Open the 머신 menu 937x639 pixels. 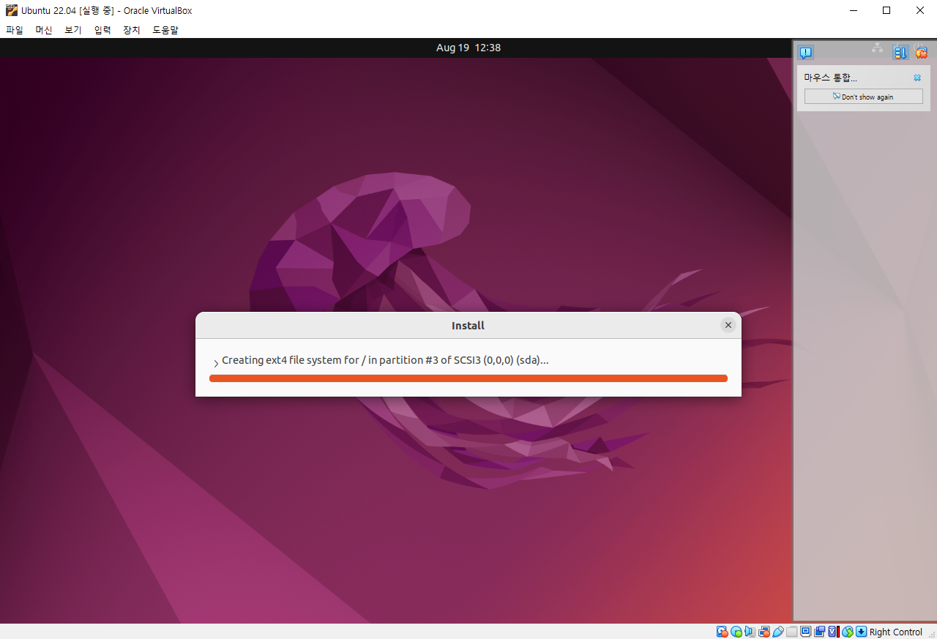pos(44,30)
